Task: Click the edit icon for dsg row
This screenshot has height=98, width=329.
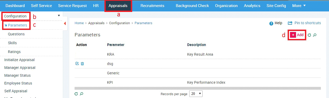Action: coord(77,64)
